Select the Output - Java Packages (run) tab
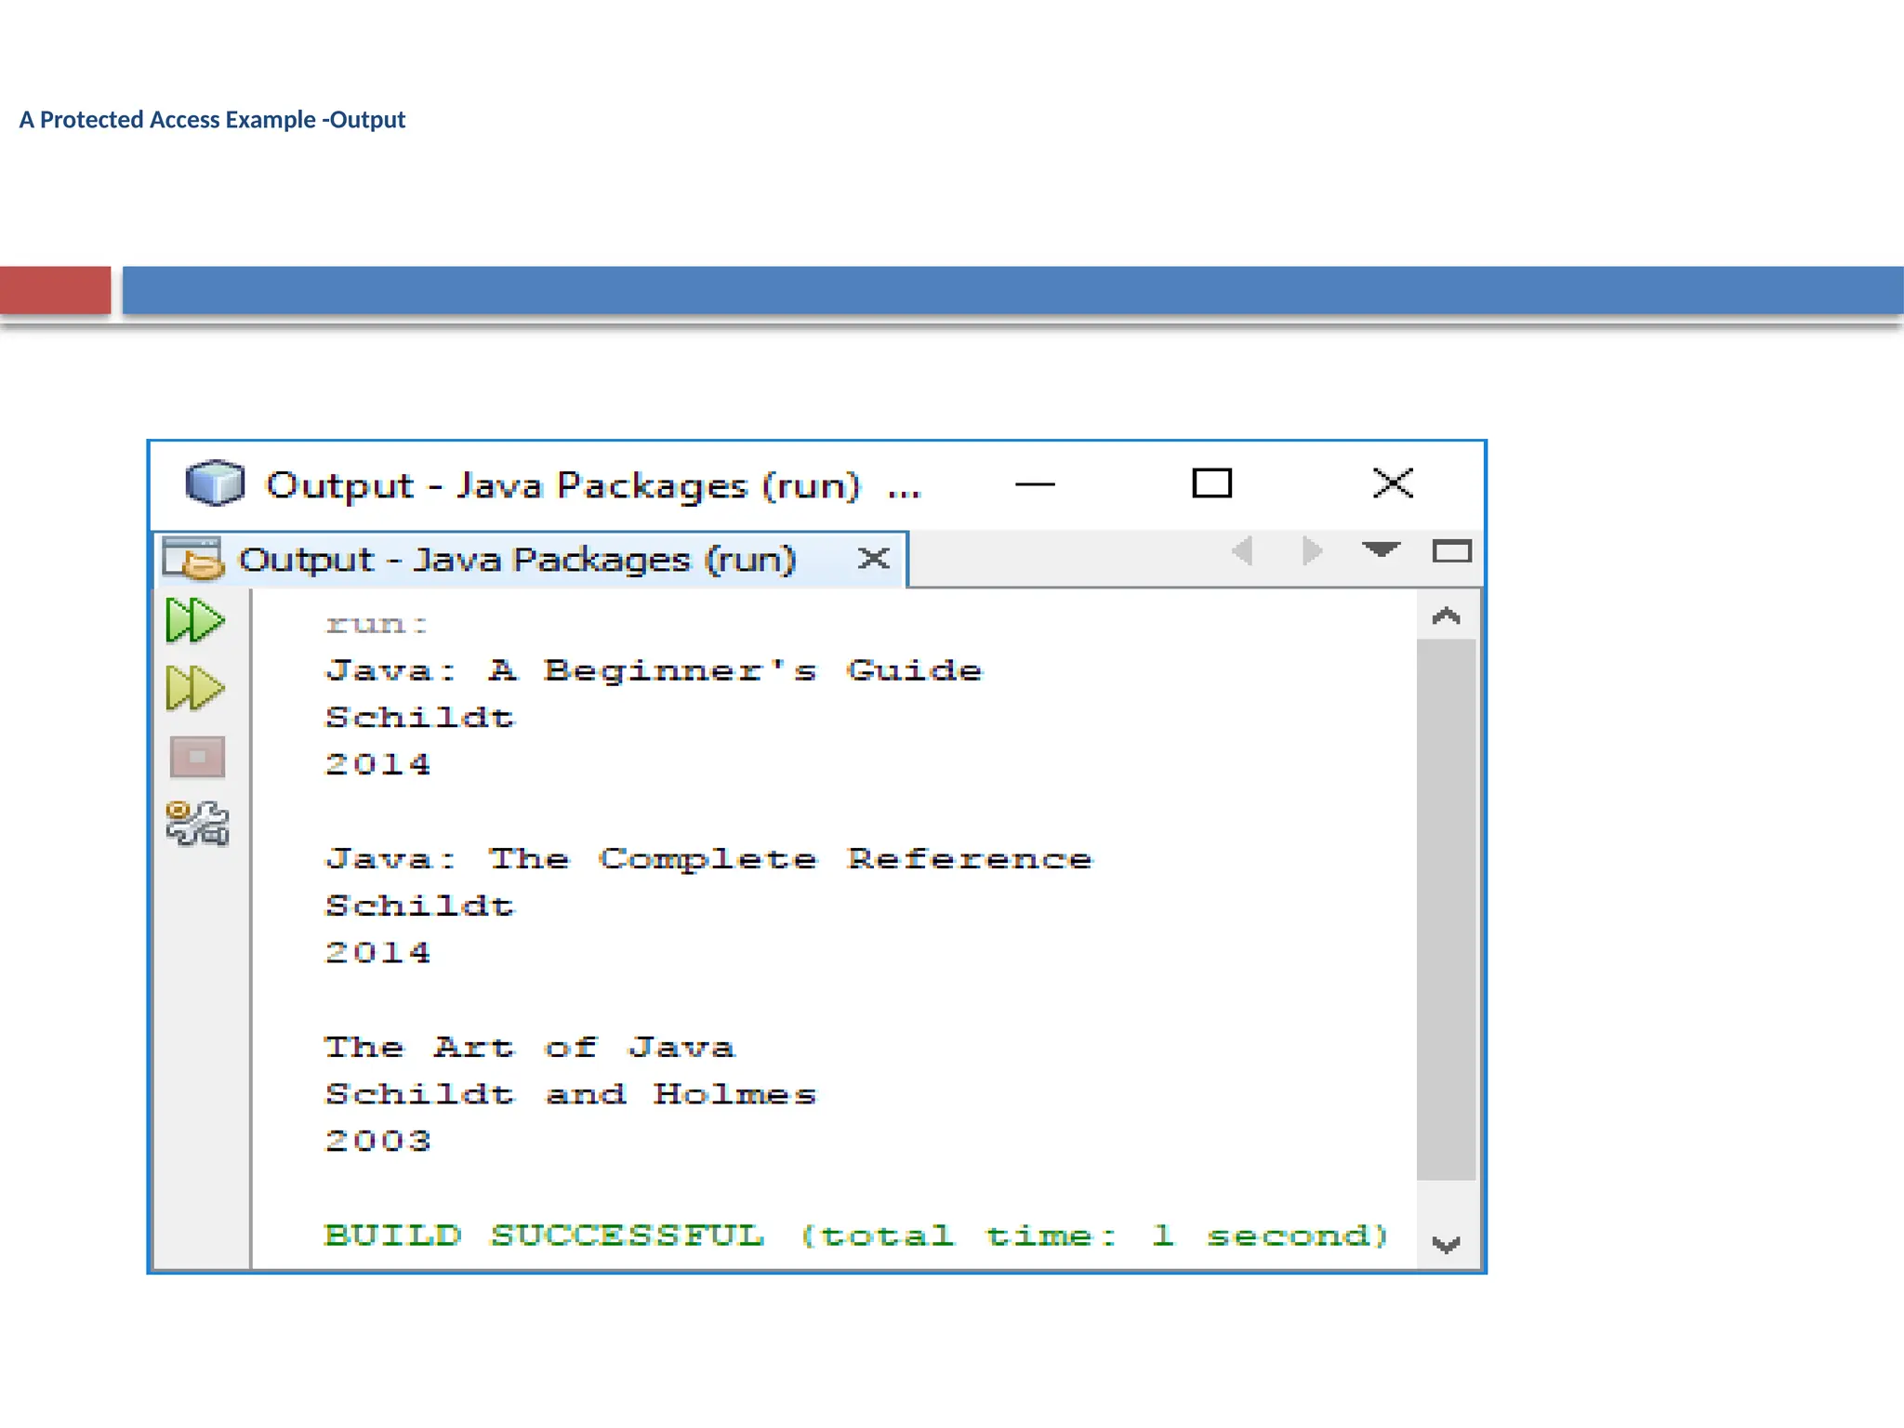The image size is (1904, 1428). 530,560
